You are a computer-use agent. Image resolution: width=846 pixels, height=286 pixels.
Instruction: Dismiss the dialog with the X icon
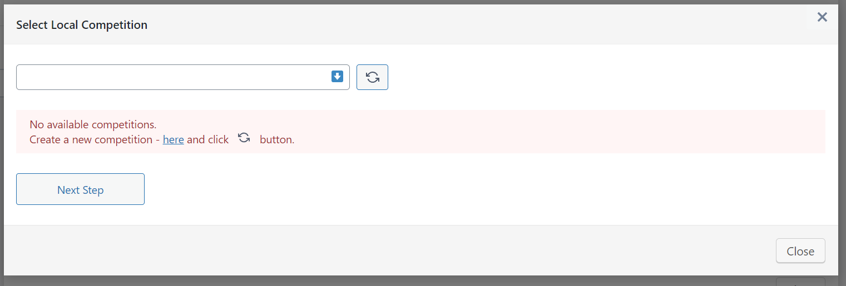click(822, 17)
